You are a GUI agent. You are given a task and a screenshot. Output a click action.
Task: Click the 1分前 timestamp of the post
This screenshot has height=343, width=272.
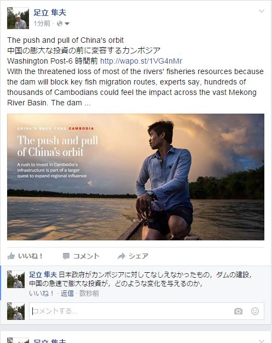point(42,24)
